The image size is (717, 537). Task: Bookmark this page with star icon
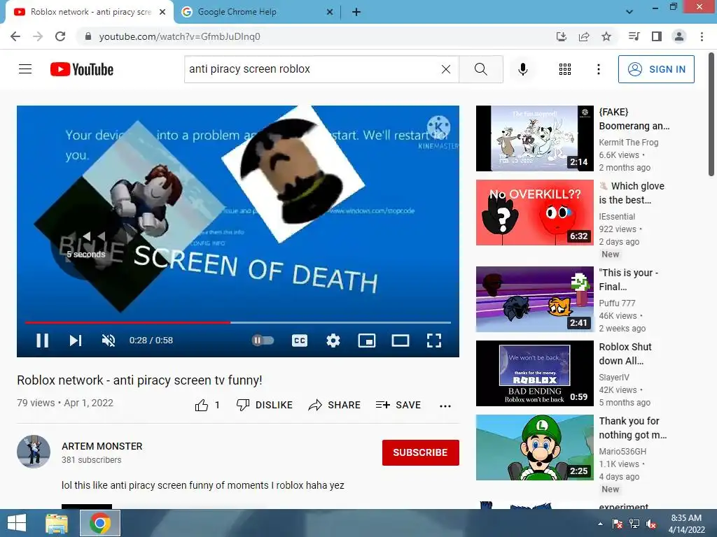point(606,36)
